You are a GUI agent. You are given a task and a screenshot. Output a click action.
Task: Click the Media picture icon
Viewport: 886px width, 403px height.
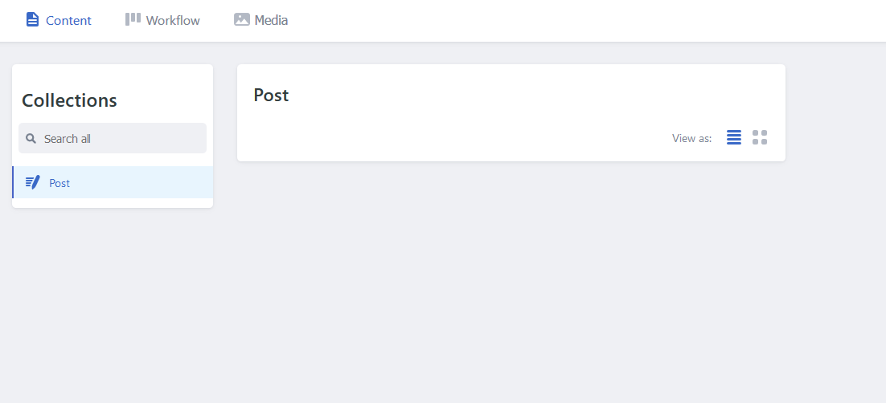242,19
